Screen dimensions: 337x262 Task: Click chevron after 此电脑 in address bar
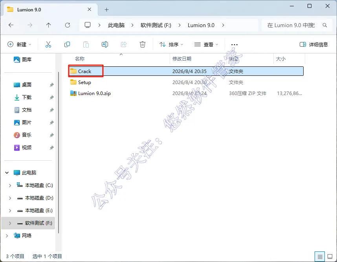[x=132, y=25]
